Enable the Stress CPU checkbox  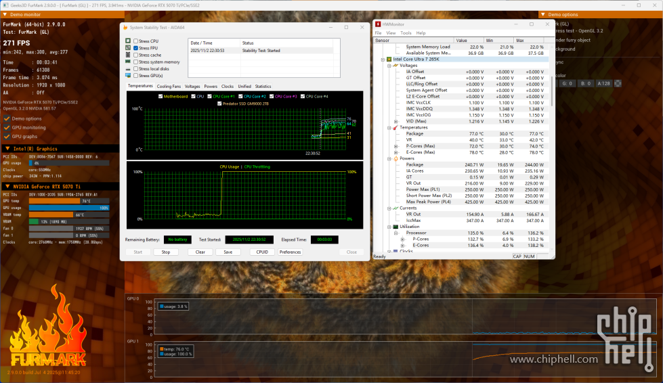[136, 41]
